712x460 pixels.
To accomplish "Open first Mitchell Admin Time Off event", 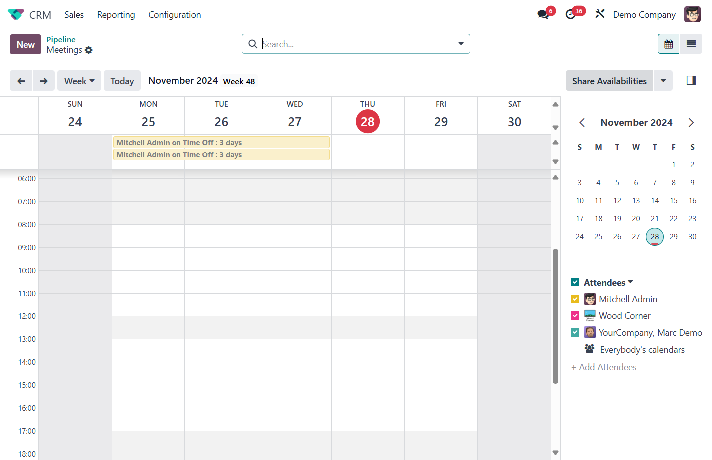I will point(221,142).
